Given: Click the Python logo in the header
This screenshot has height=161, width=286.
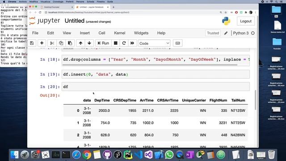Looking at the screenshot, I should pos(226,21).
